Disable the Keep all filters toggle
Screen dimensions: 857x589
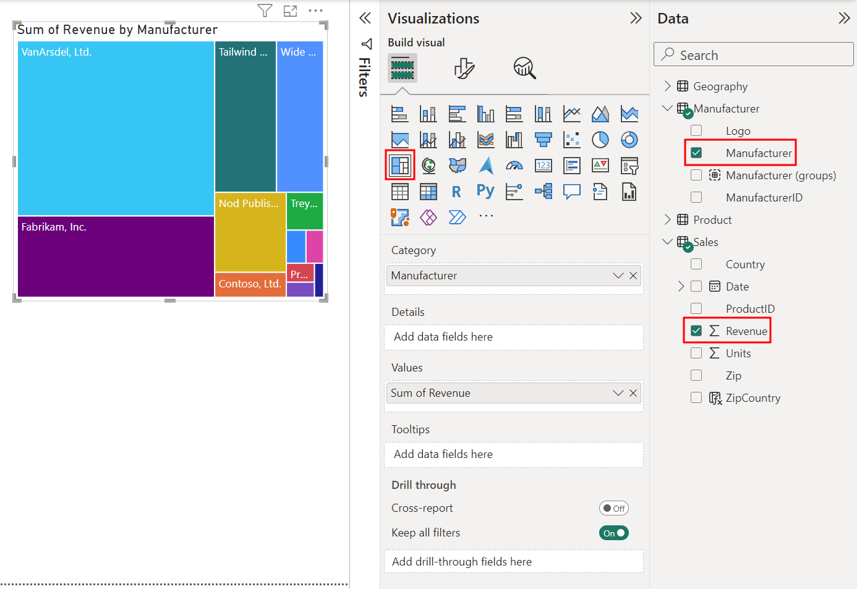pyautogui.click(x=613, y=533)
